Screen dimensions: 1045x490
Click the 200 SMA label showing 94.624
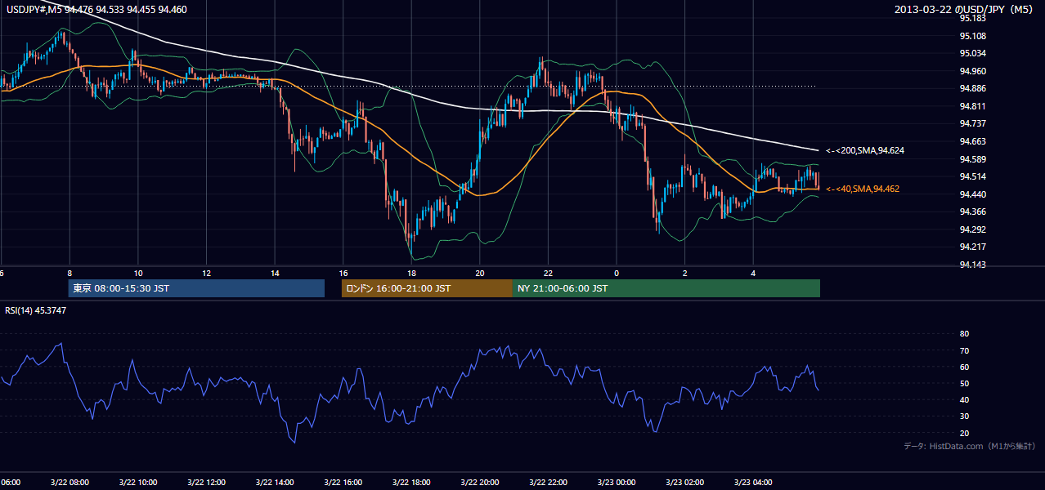865,150
